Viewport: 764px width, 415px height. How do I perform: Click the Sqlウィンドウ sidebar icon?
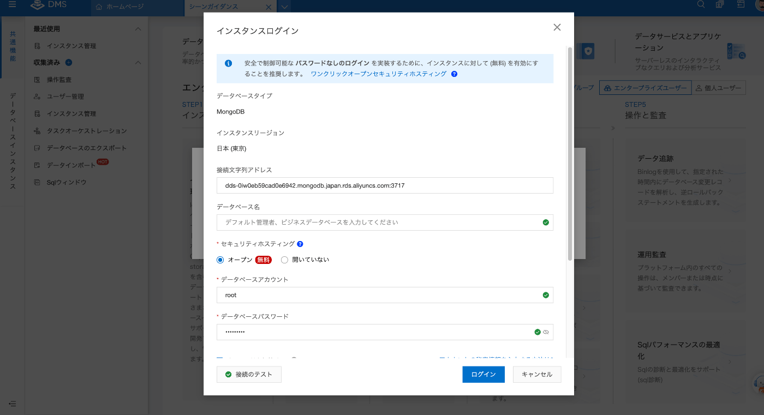point(37,182)
